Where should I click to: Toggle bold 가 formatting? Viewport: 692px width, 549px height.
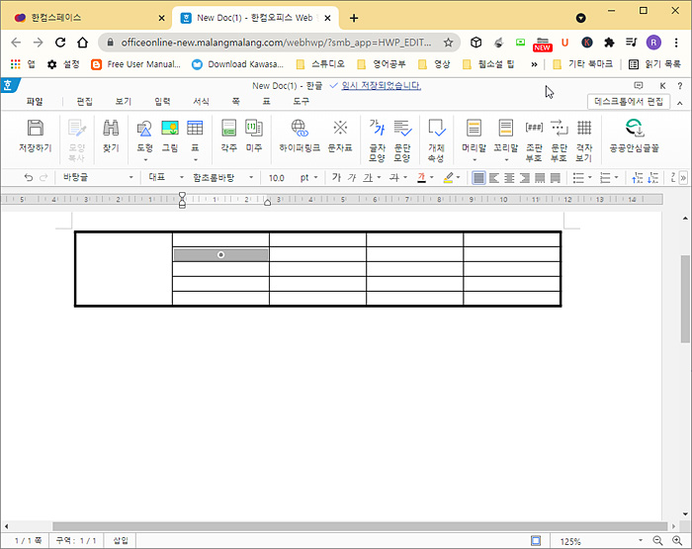click(336, 177)
